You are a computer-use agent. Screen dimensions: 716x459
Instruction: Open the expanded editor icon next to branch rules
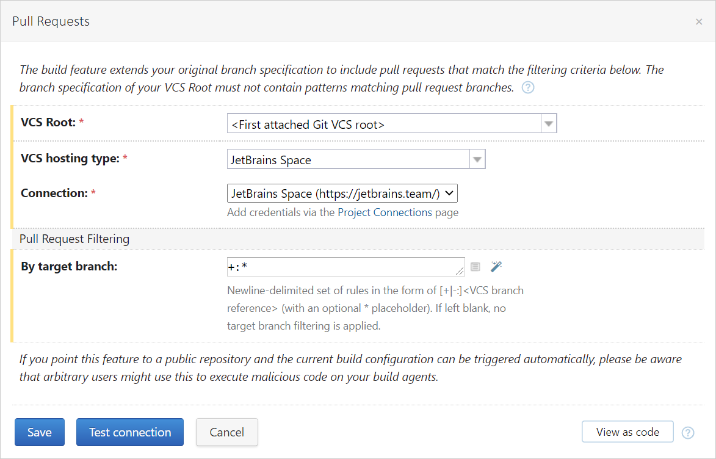pyautogui.click(x=476, y=267)
